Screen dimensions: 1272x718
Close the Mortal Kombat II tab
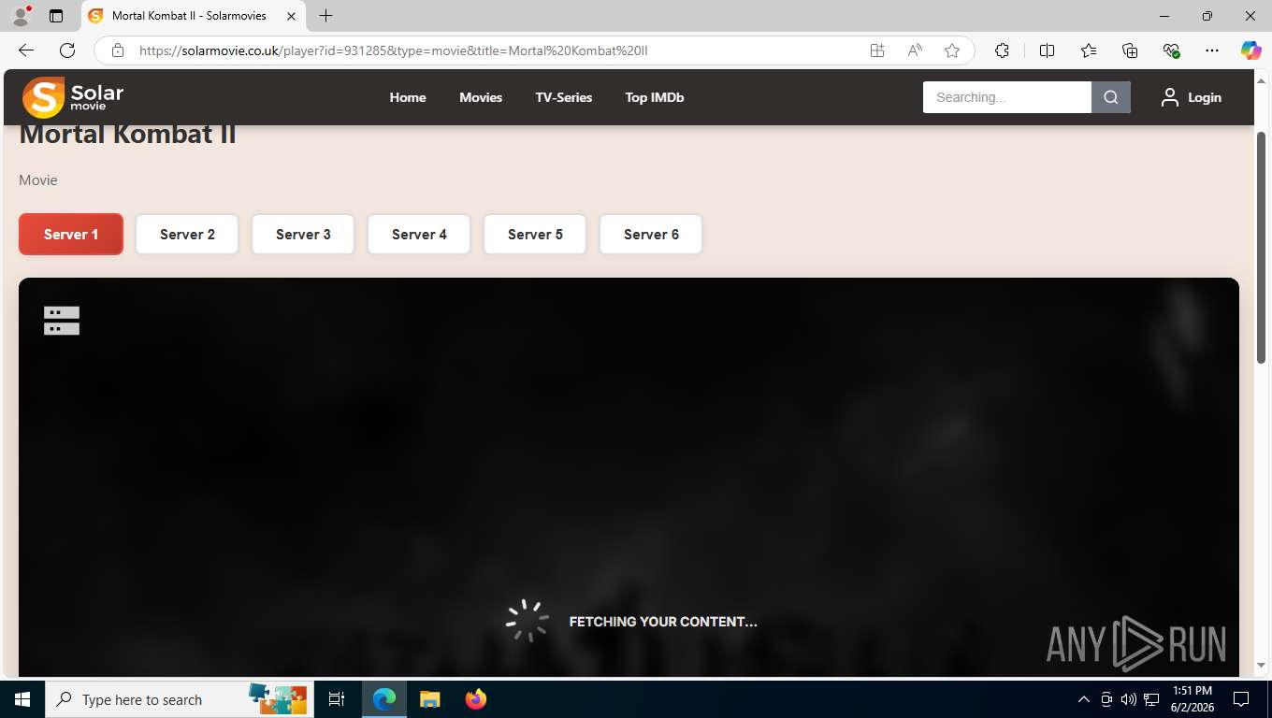292,16
